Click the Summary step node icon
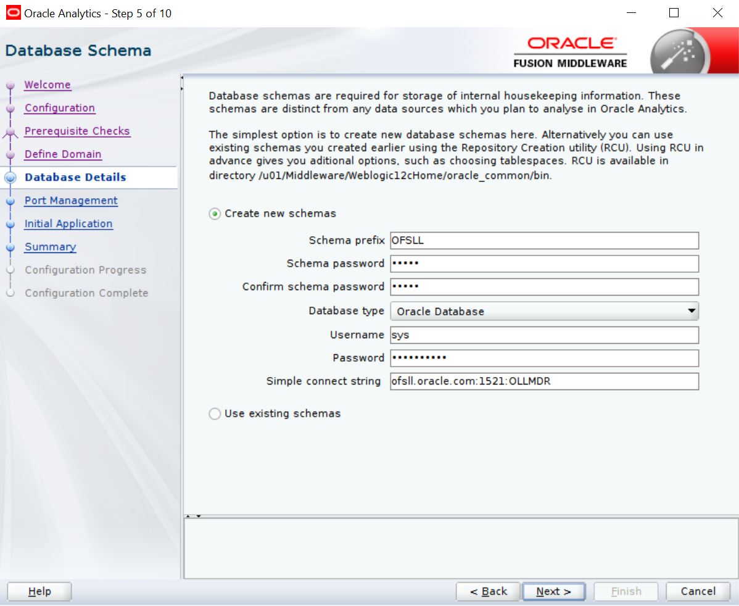The image size is (739, 606). pos(10,247)
